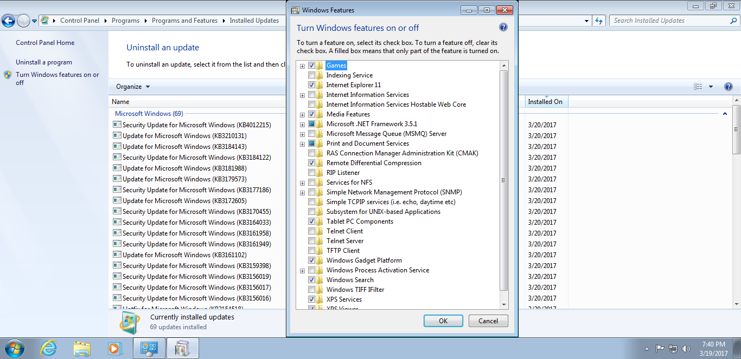Screen dimensions: 741x359
Task: Click the Change your view icon
Action: [x=698, y=87]
